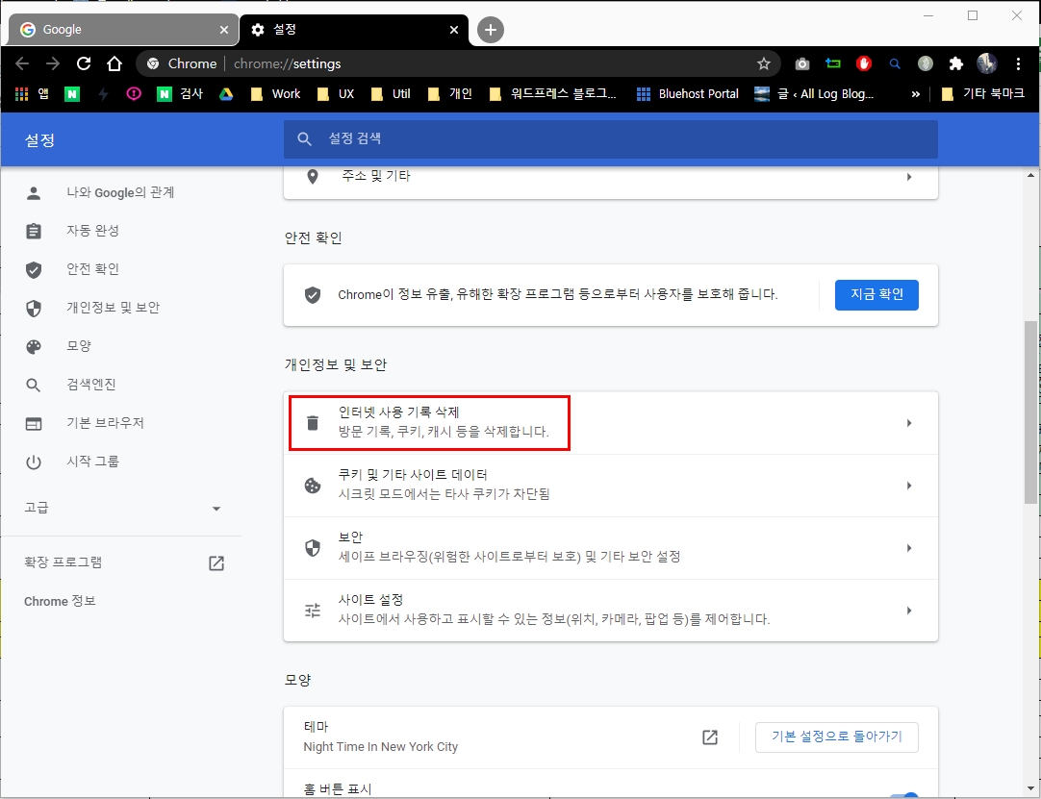Go to 나와 Google의 관계 section

point(121,192)
